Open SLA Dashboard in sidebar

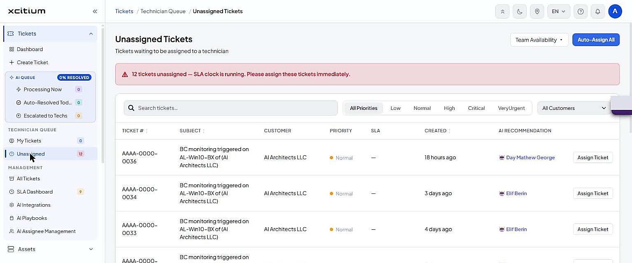[x=35, y=192]
